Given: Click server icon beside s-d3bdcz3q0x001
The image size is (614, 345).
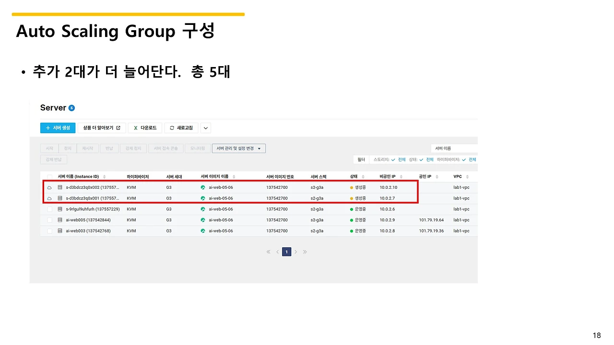Looking at the screenshot, I should tap(60, 198).
